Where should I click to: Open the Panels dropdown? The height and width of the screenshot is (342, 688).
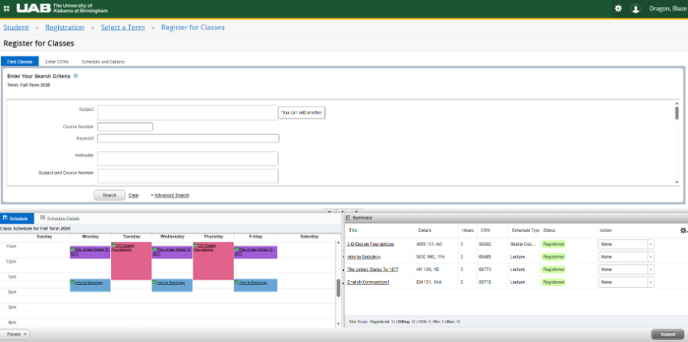[15, 334]
